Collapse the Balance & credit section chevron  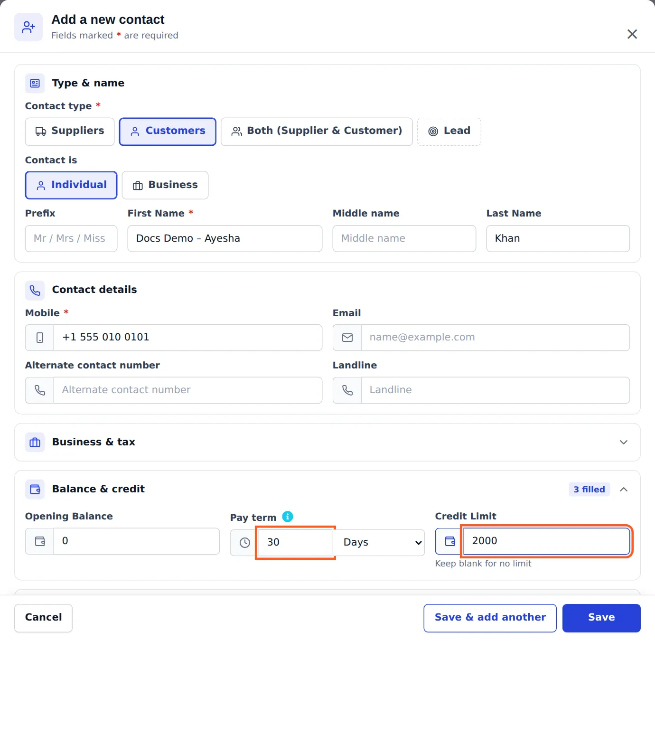tap(624, 490)
